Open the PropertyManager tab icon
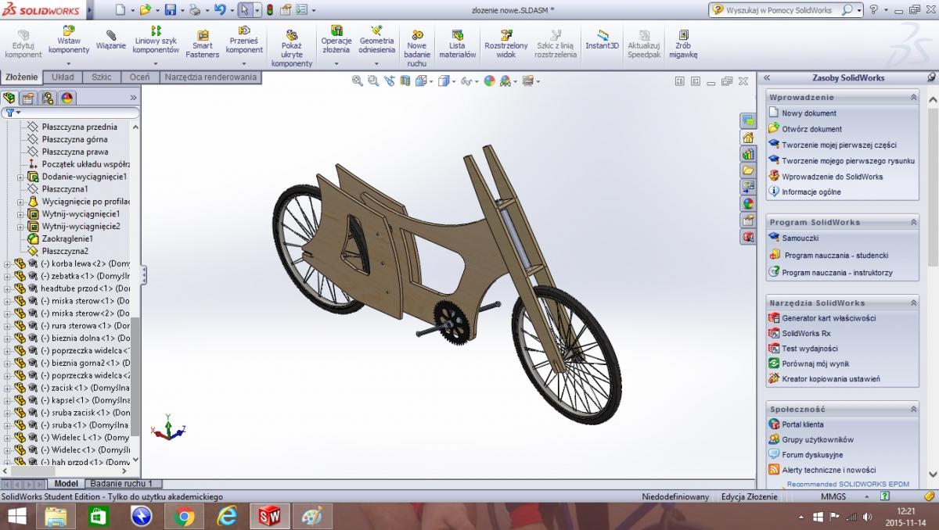The height and width of the screenshot is (530, 939). [x=28, y=98]
